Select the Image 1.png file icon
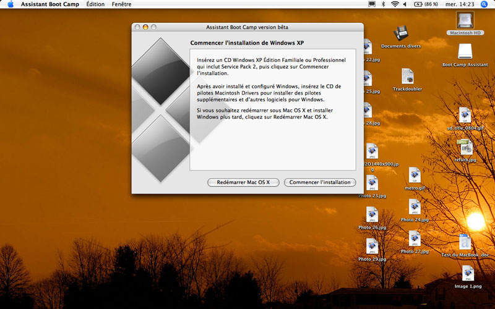The width and height of the screenshot is (495, 309). point(468,273)
